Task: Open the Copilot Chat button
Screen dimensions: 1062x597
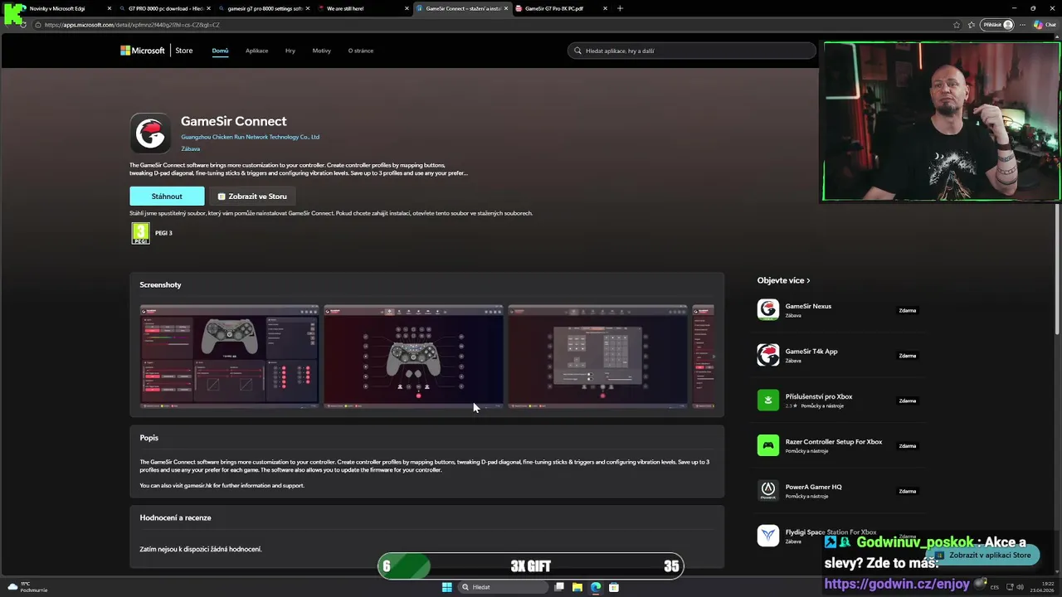Action: 1044,25
